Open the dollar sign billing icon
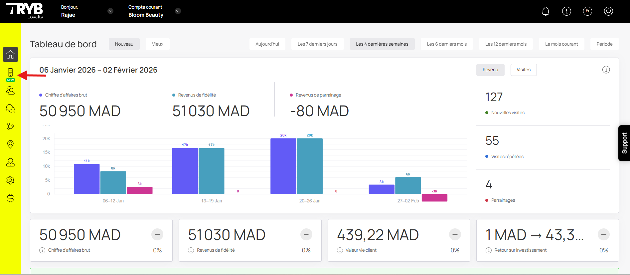630x275 pixels. point(10,198)
